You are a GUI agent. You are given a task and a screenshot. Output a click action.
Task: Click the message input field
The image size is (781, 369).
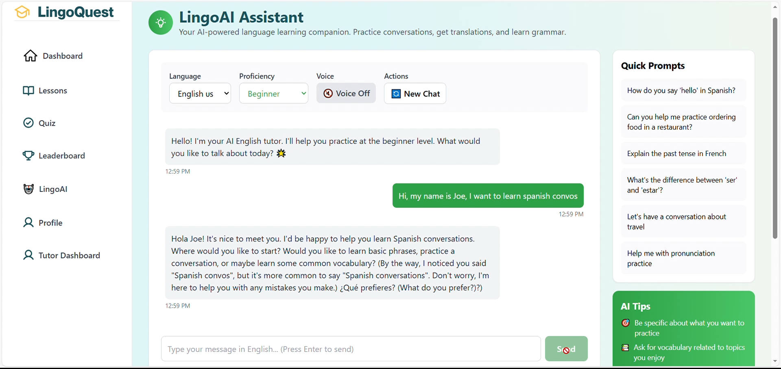pos(350,349)
